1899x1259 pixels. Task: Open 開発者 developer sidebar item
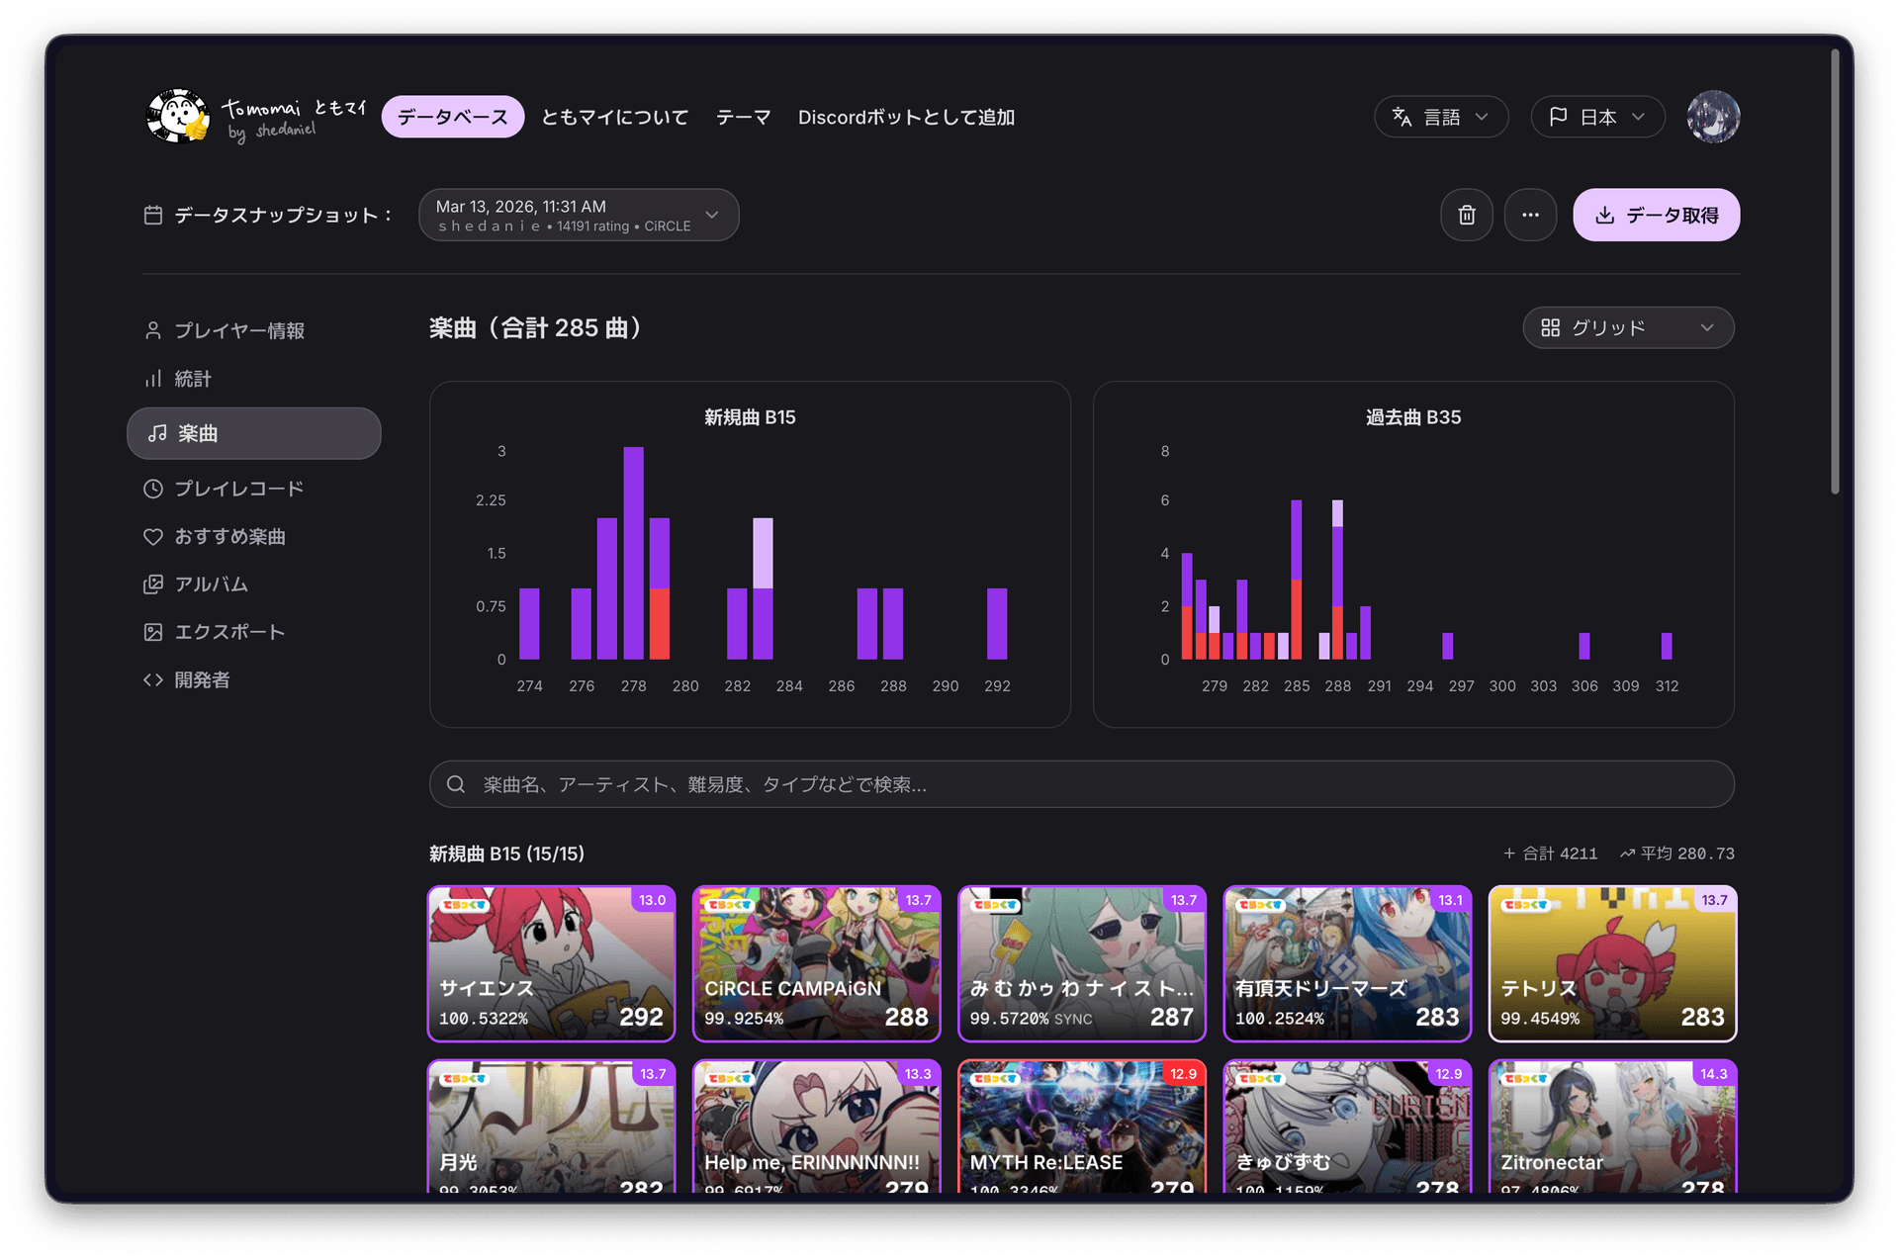pos(201,680)
